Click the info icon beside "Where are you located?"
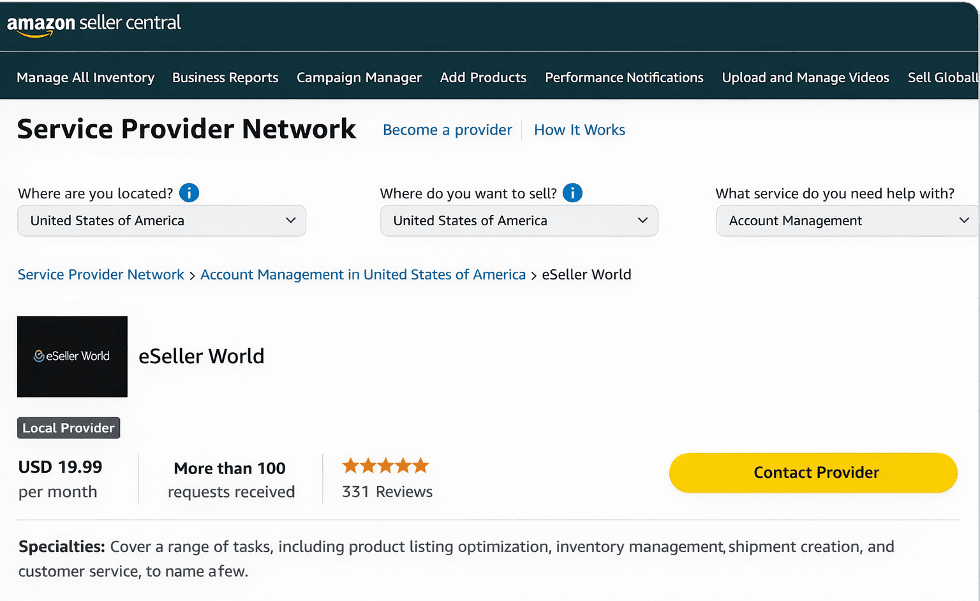 [189, 193]
